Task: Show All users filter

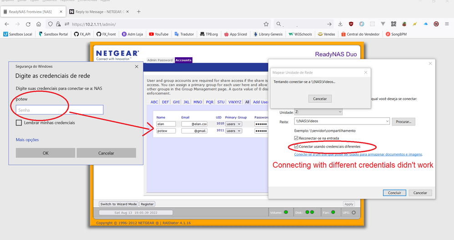Action: coord(247,102)
